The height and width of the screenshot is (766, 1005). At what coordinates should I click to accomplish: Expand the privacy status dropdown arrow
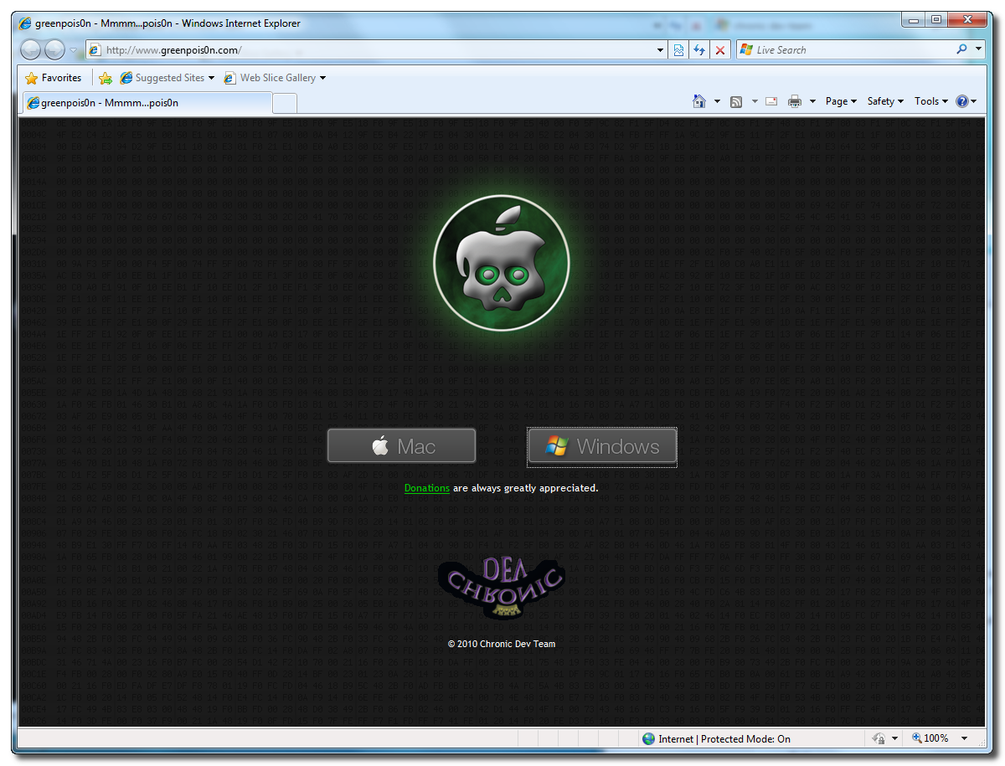[894, 738]
